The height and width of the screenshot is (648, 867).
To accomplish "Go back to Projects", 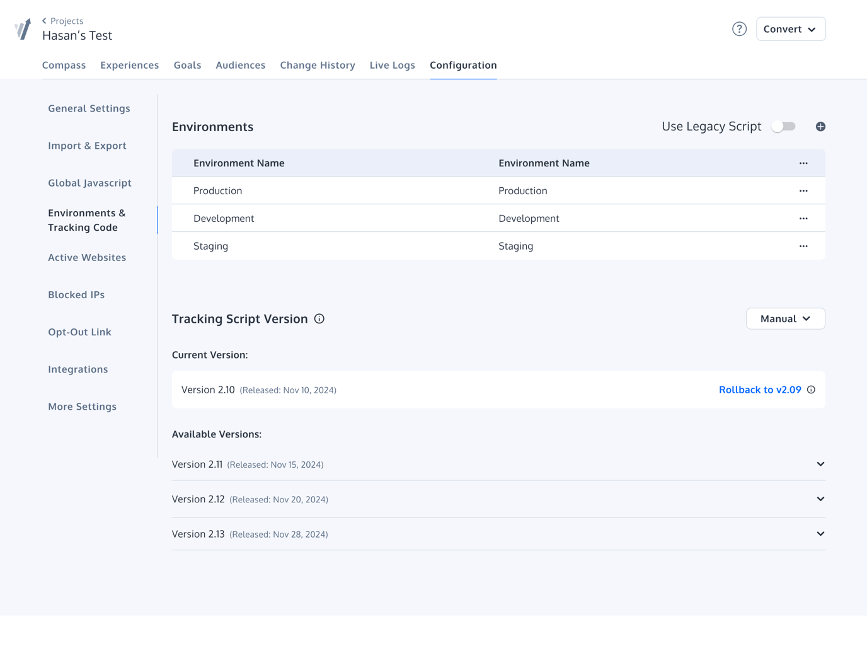I will [x=62, y=21].
